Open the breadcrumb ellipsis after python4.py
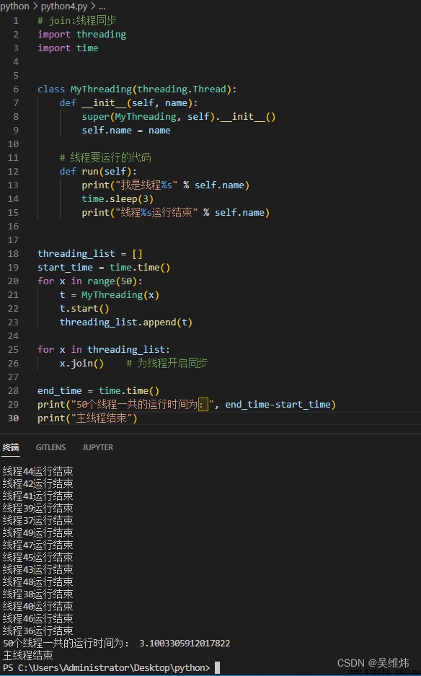421x676 pixels. pyautogui.click(x=102, y=6)
